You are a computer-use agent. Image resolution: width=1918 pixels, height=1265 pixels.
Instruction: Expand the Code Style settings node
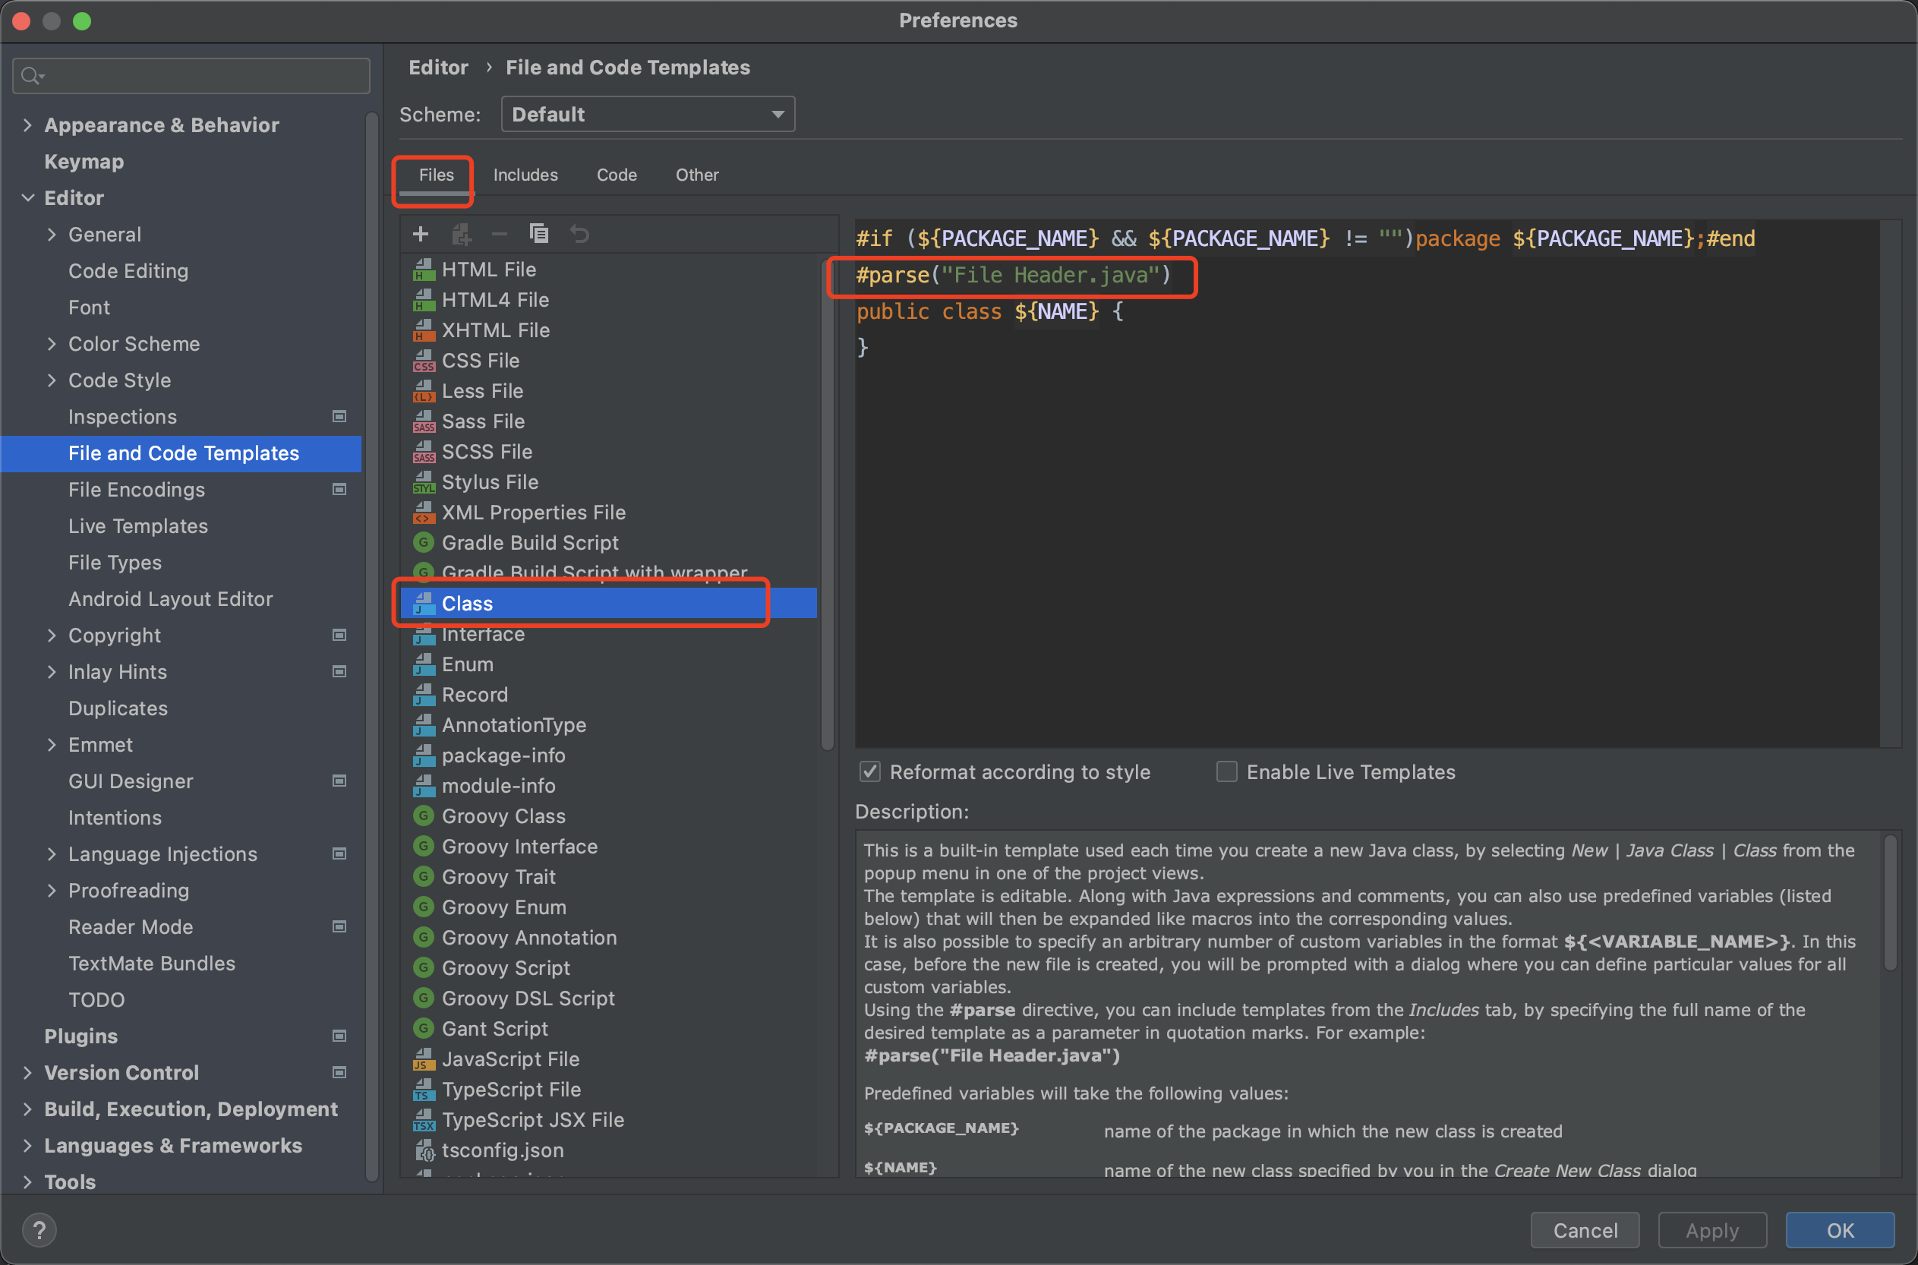52,380
